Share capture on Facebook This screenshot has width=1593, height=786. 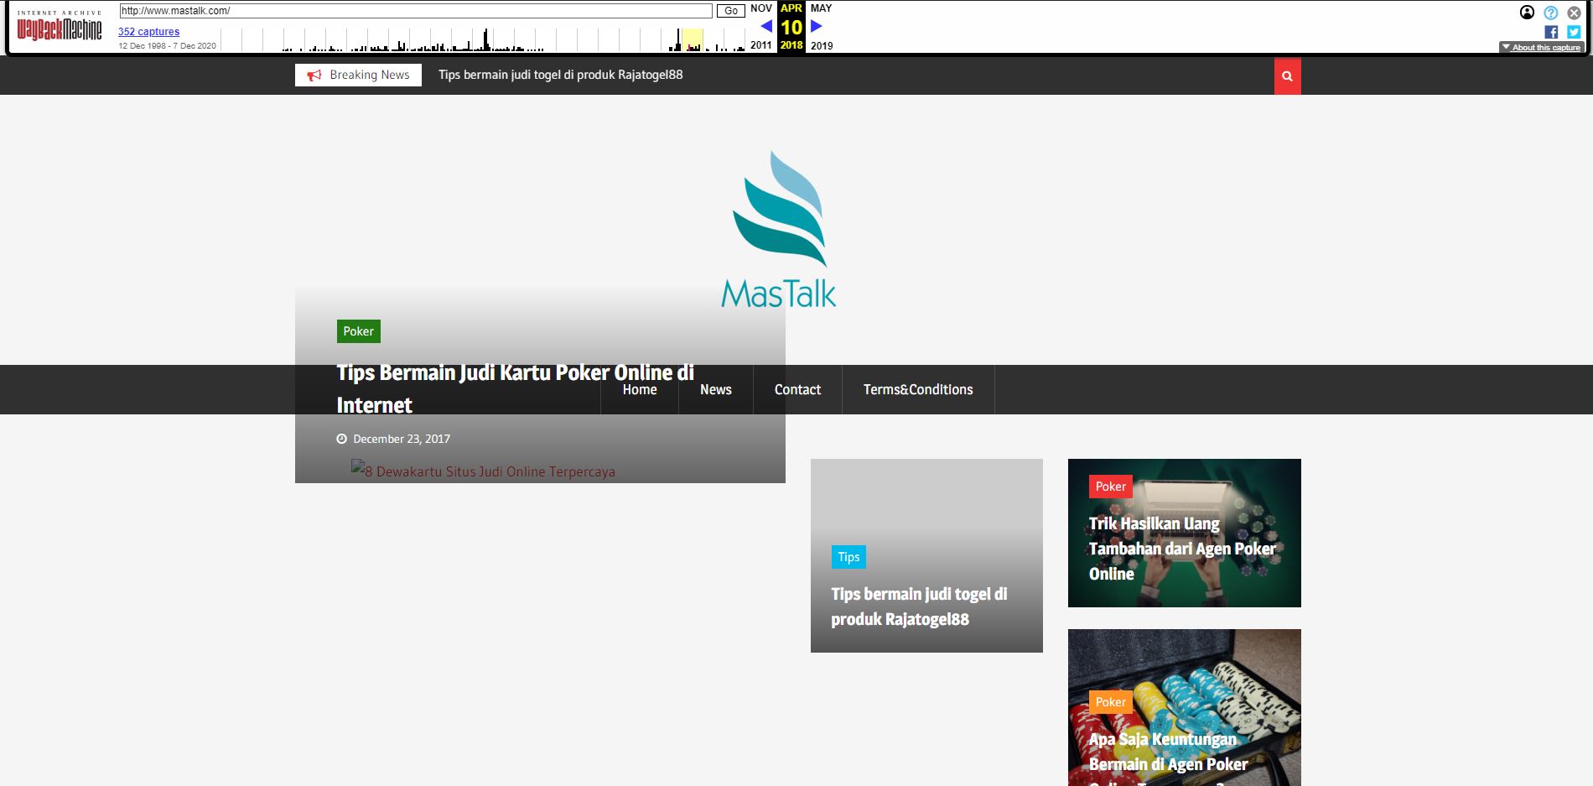1551,32
